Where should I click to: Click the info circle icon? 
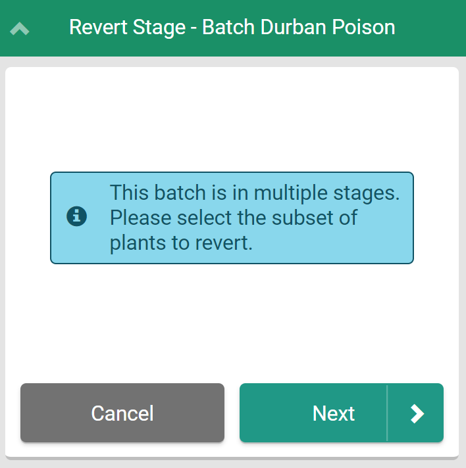[x=77, y=216]
